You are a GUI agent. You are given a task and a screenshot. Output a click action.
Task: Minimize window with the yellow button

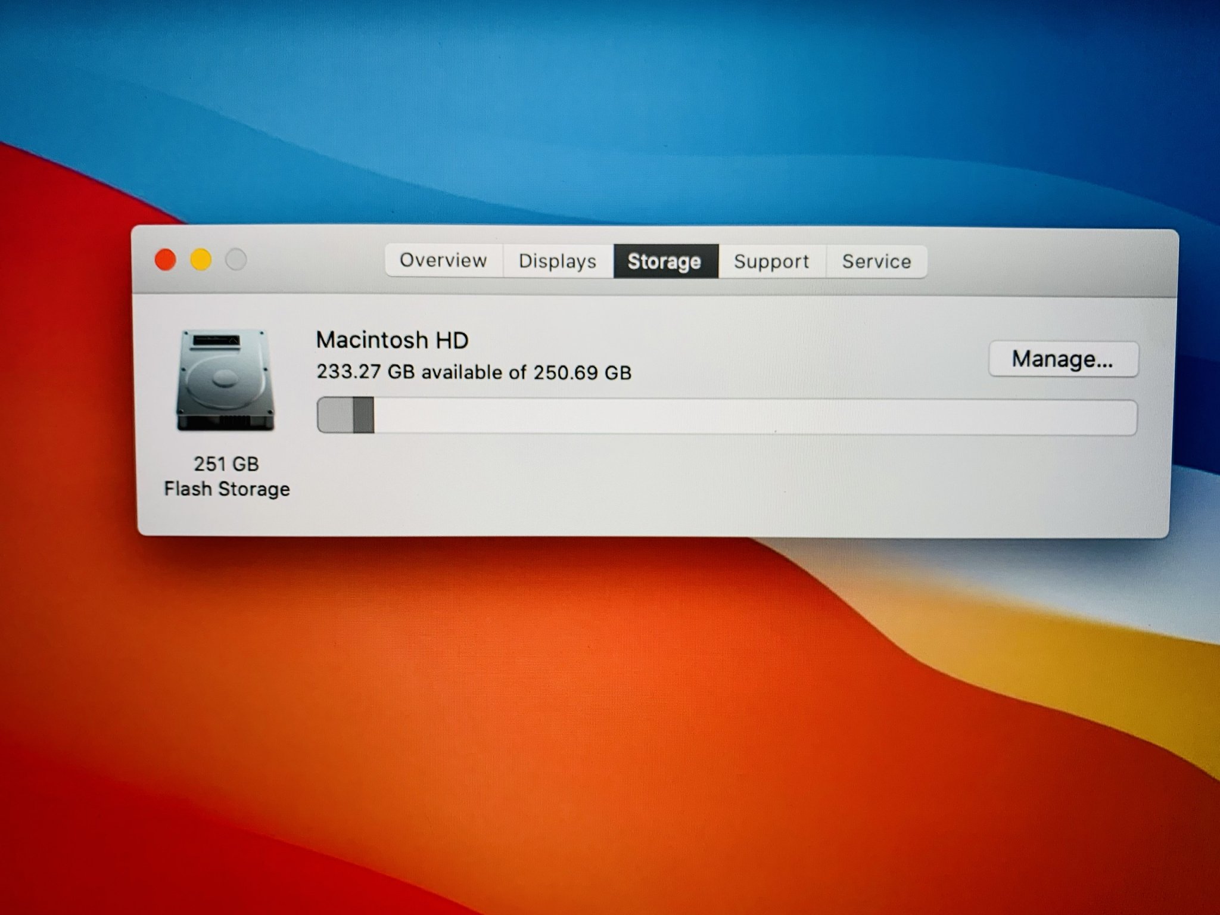point(201,260)
